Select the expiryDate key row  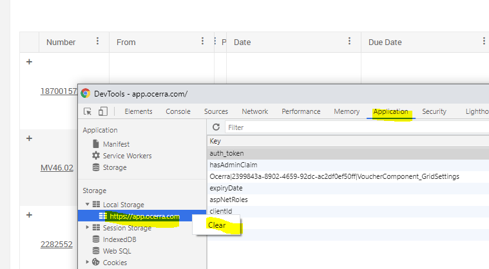(x=348, y=188)
